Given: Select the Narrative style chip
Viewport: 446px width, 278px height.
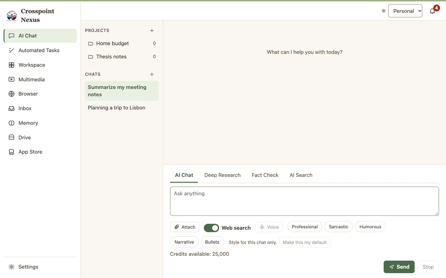Looking at the screenshot, I should click(x=184, y=242).
